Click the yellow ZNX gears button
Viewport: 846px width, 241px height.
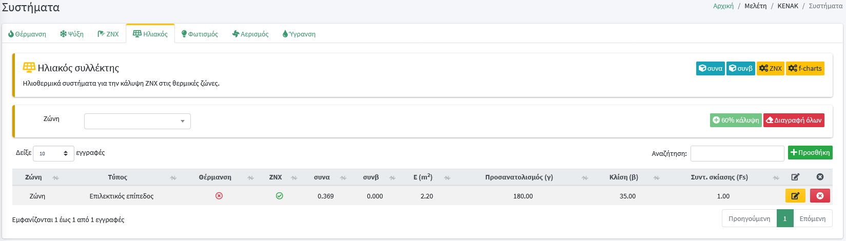click(x=770, y=68)
